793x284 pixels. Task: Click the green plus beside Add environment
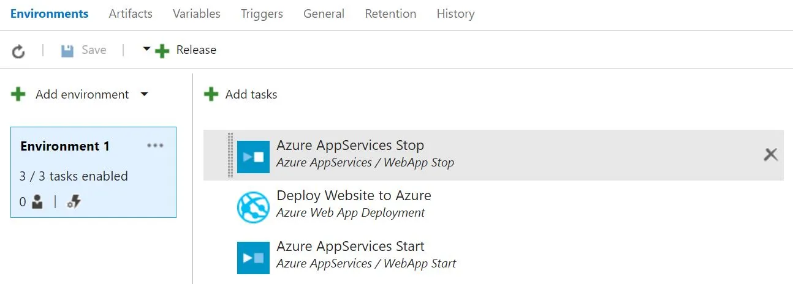click(x=19, y=94)
